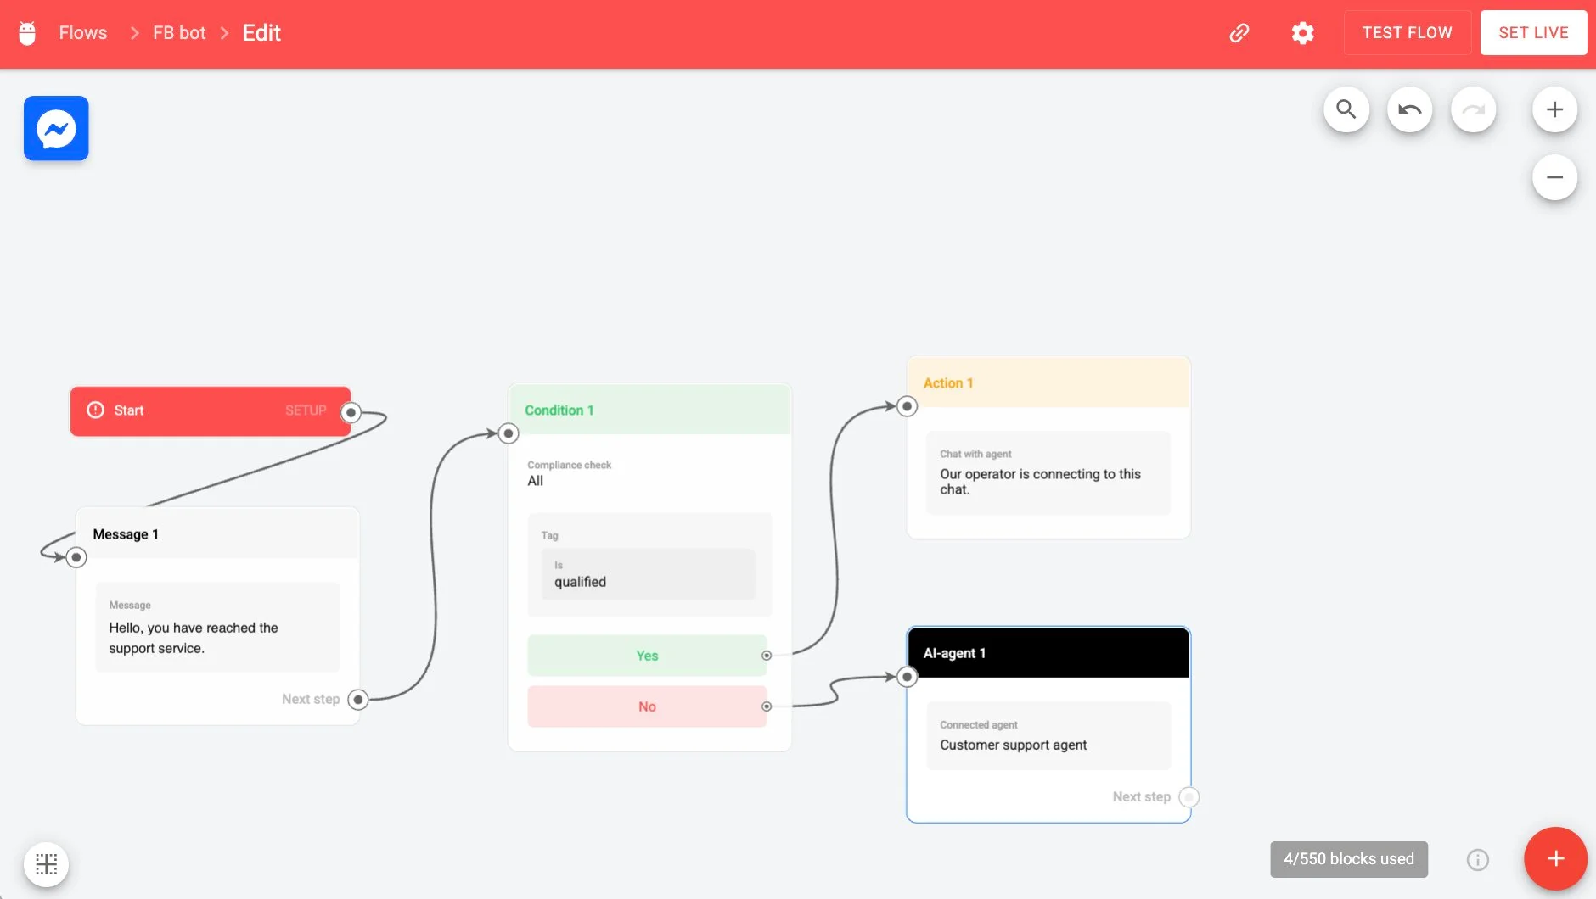Screen dimensions: 1596x899
Task: Click the Start block clock icon
Action: tap(96, 410)
